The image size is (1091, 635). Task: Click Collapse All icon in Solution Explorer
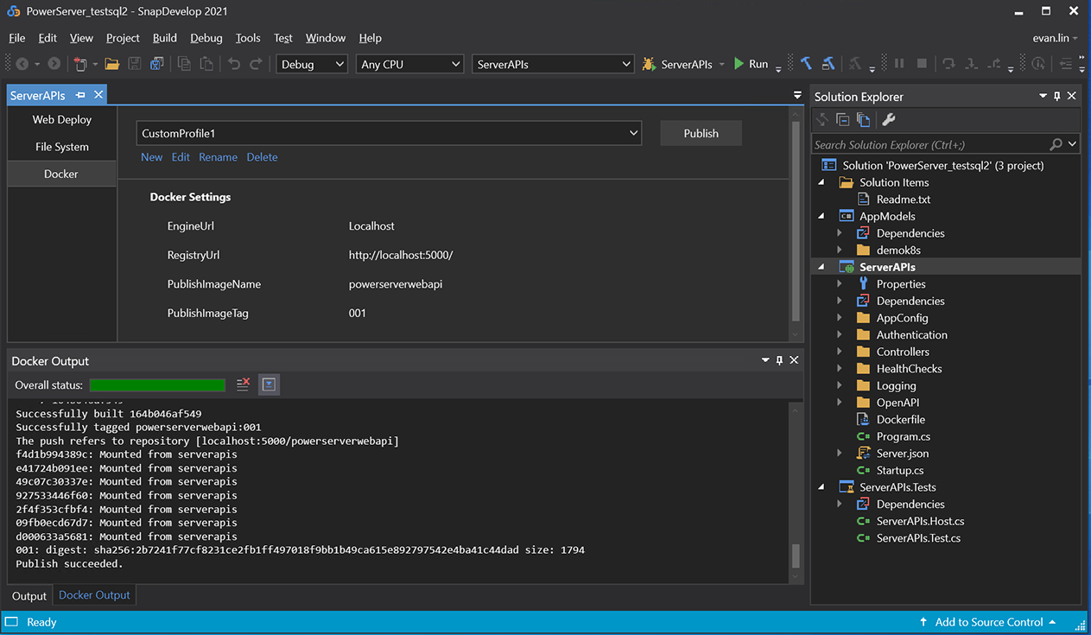tap(842, 120)
